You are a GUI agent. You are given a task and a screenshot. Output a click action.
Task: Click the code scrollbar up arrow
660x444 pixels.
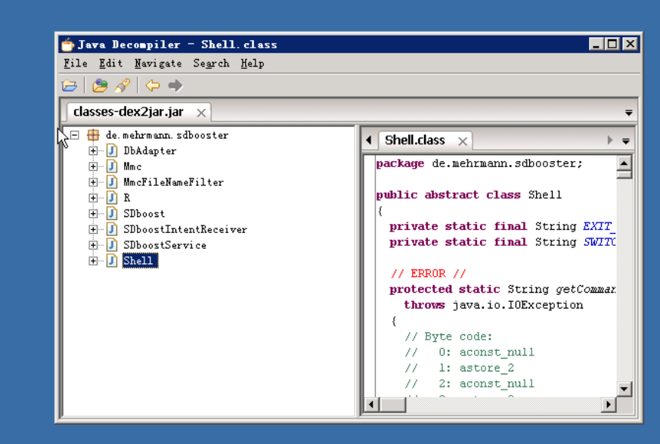pyautogui.click(x=624, y=163)
